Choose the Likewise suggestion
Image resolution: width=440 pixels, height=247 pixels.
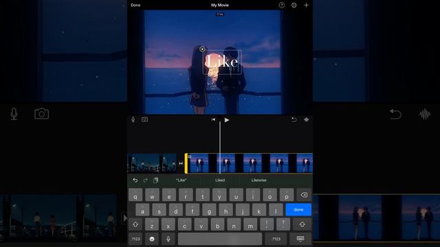coord(258,180)
